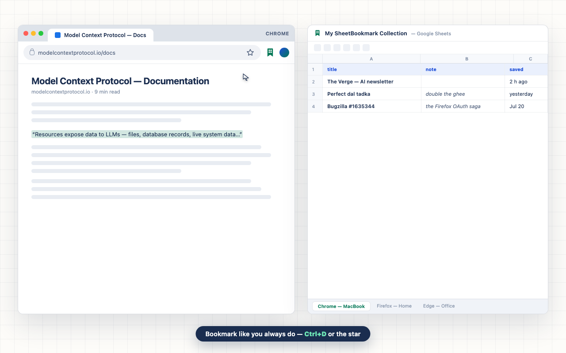The height and width of the screenshot is (353, 566).
Task: Click the 'double the ghee' note cell
Action: (463, 94)
